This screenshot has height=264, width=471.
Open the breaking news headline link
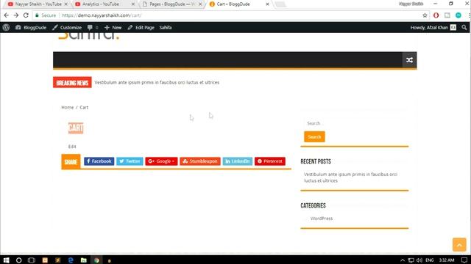coord(157,82)
